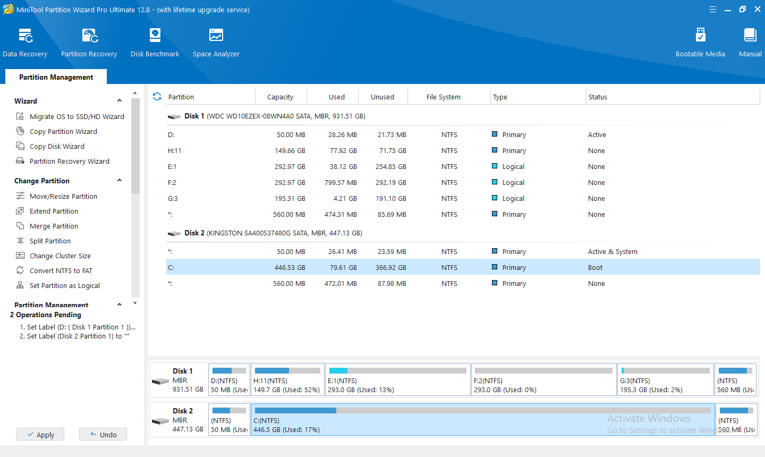Click the Undo button
765x457 pixels.
point(103,434)
